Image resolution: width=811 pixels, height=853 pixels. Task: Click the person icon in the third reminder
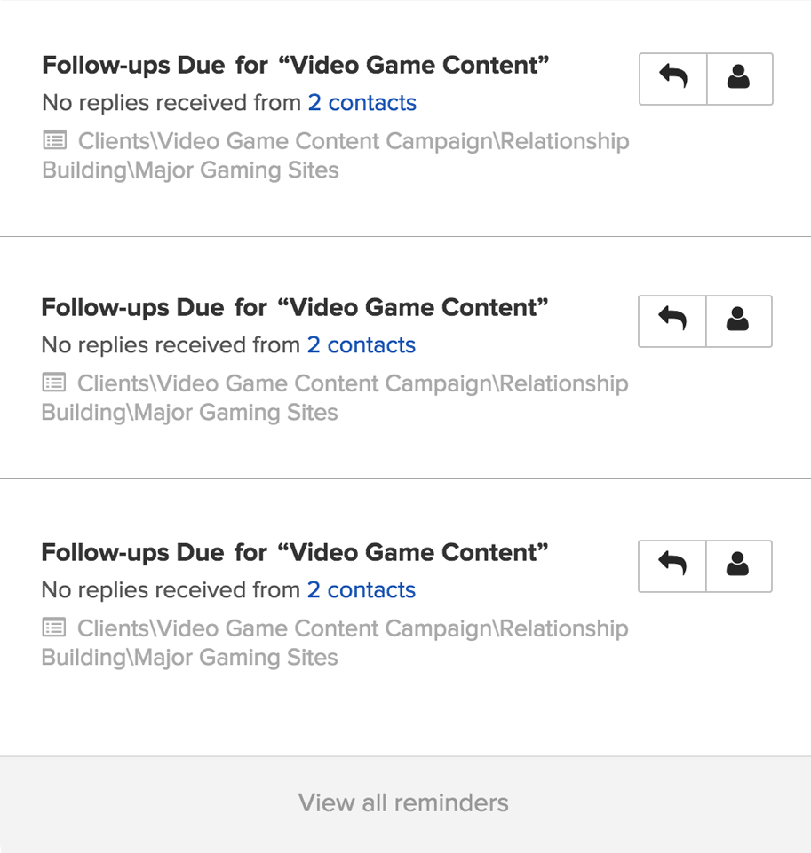tap(738, 565)
